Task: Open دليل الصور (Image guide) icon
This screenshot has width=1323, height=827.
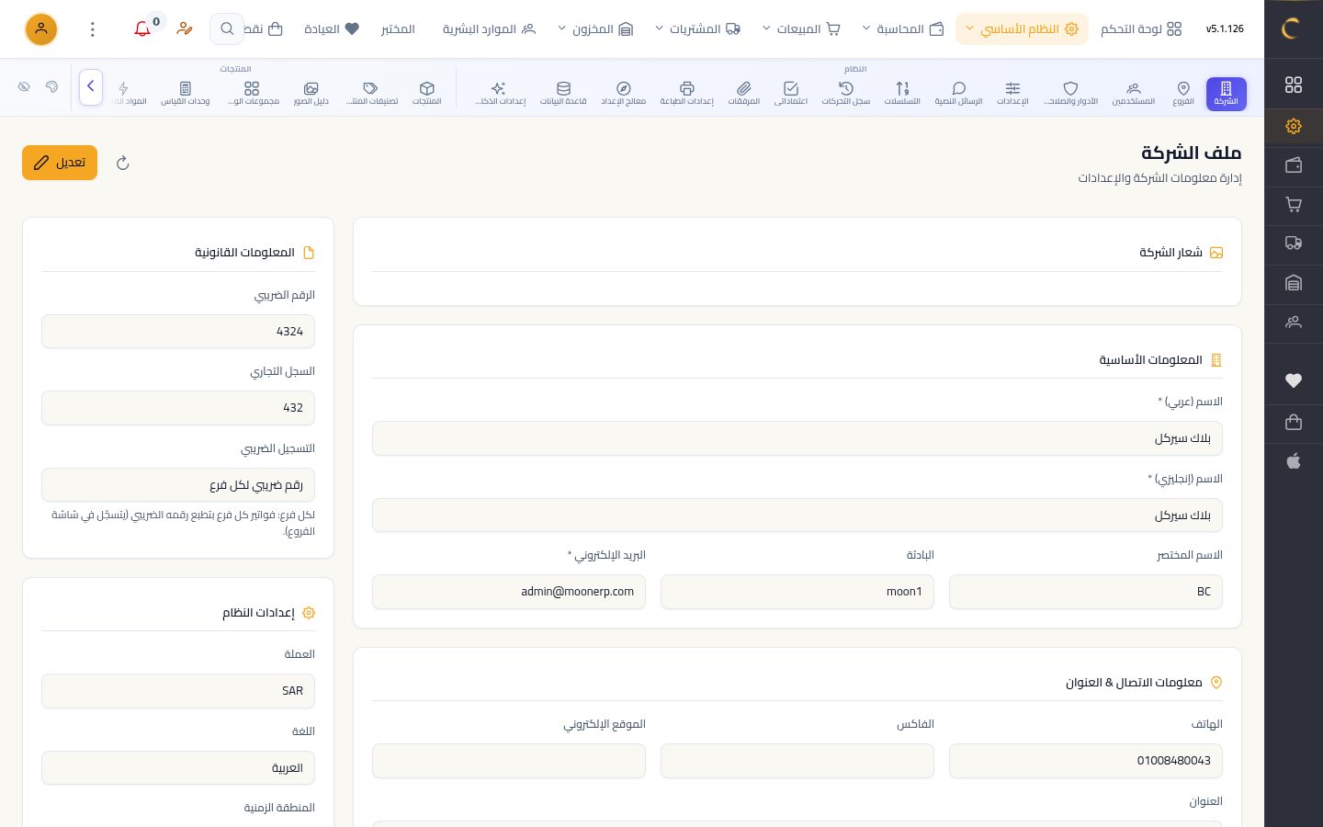Action: [x=311, y=94]
